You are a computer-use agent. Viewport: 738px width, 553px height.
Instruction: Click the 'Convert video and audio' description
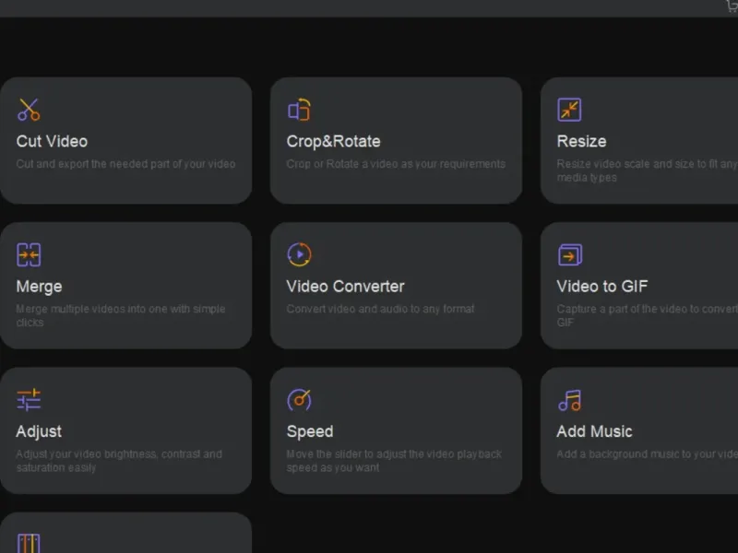pyautogui.click(x=380, y=309)
